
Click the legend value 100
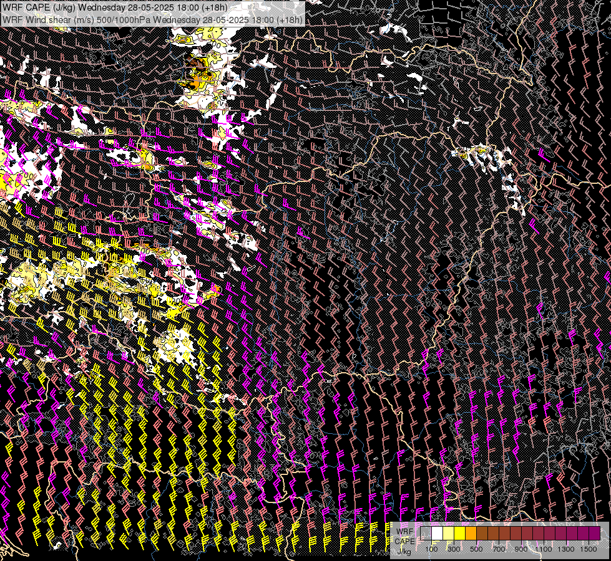431,549
